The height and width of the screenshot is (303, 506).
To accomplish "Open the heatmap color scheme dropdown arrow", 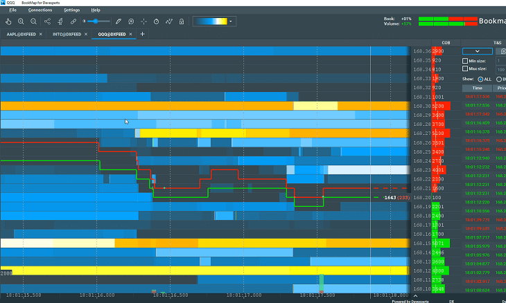I will point(230,21).
